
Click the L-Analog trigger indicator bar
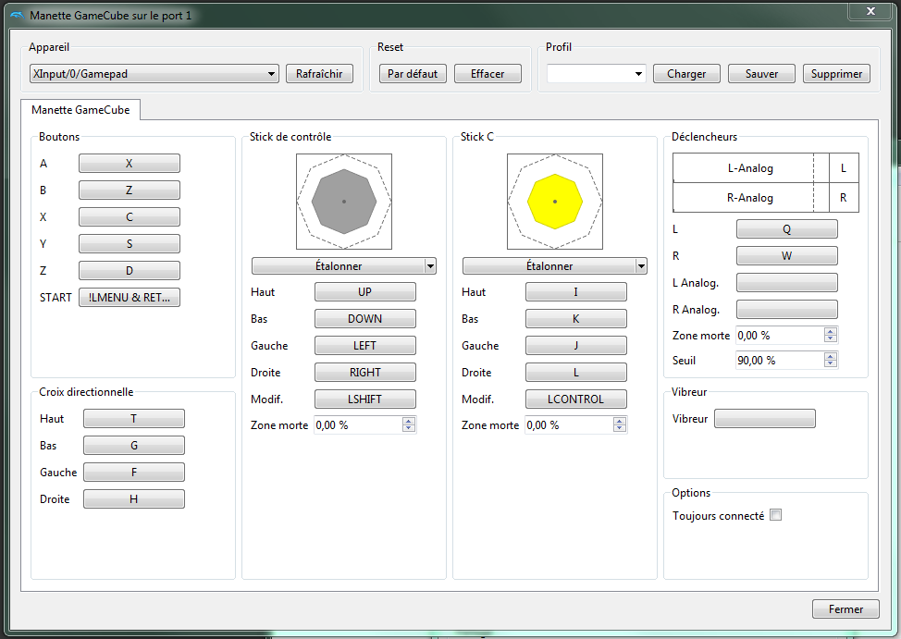point(750,168)
